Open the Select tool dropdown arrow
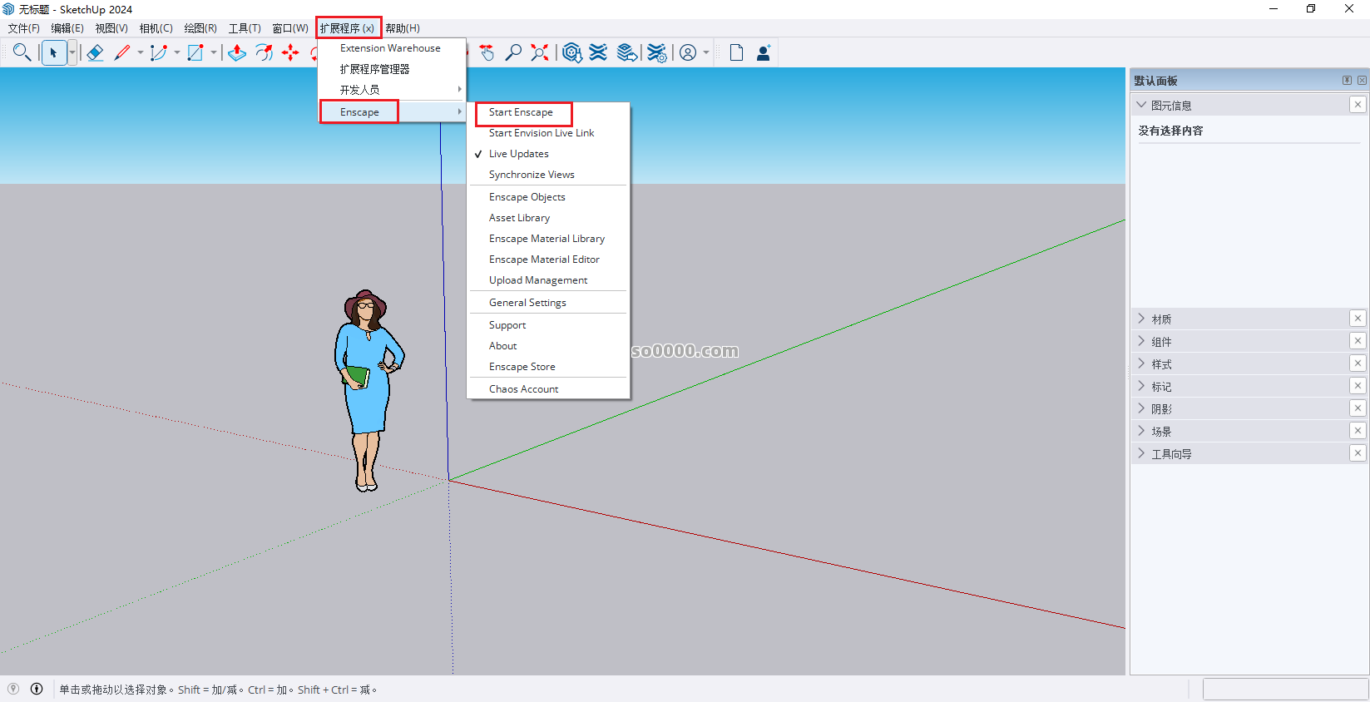 click(x=72, y=52)
